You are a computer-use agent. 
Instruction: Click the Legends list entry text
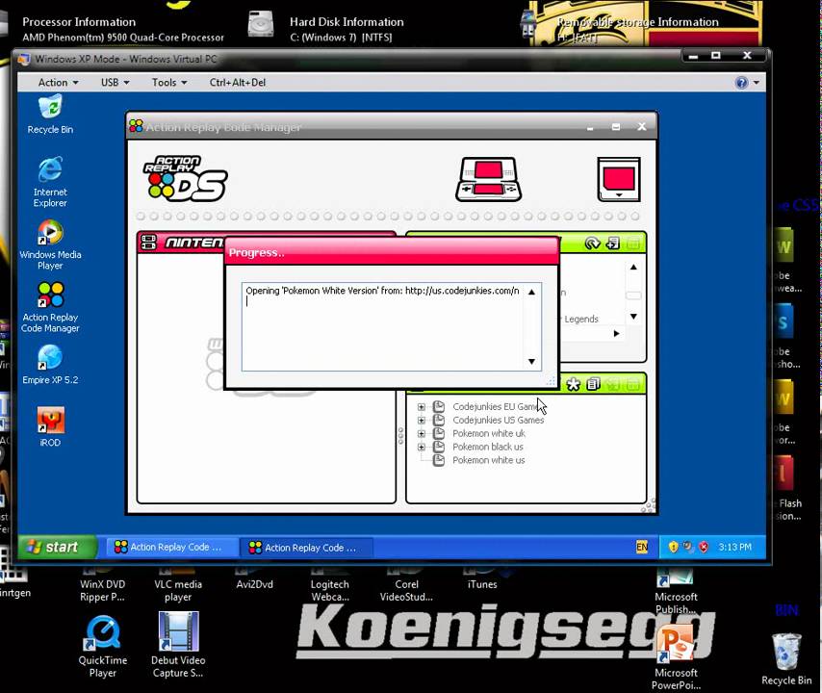point(580,319)
